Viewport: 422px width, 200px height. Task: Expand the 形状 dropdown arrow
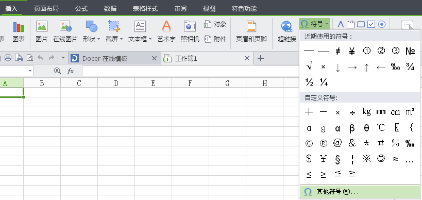[98, 39]
